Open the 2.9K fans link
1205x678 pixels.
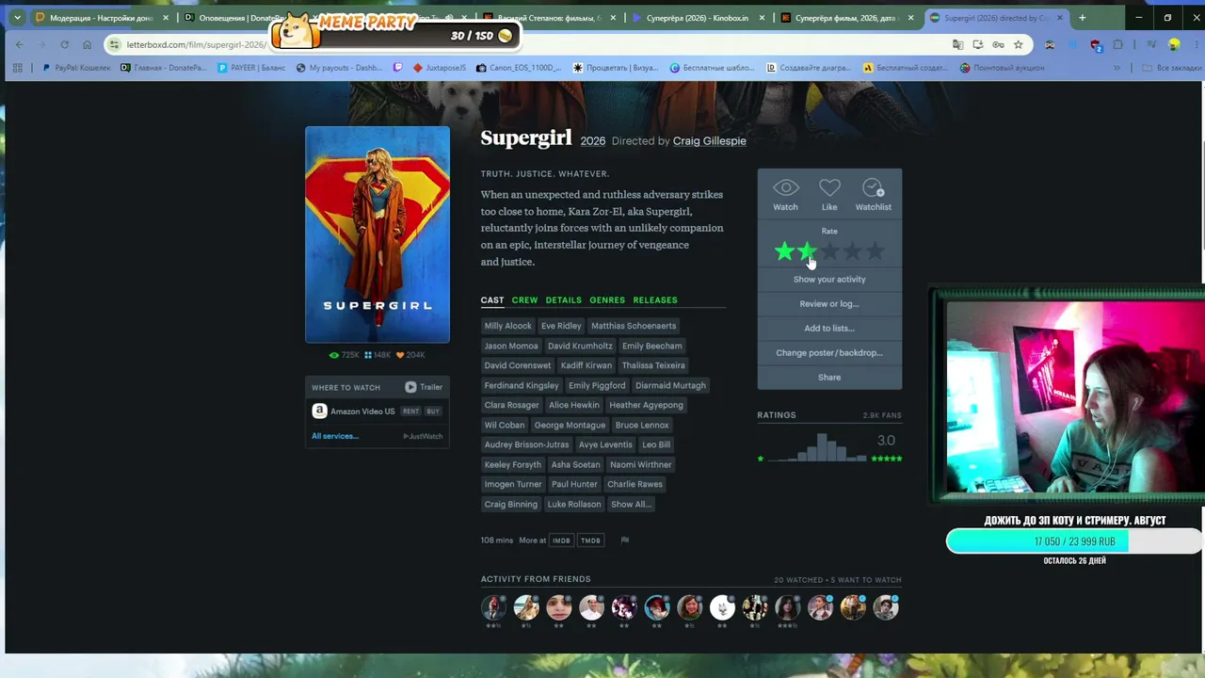coord(882,415)
